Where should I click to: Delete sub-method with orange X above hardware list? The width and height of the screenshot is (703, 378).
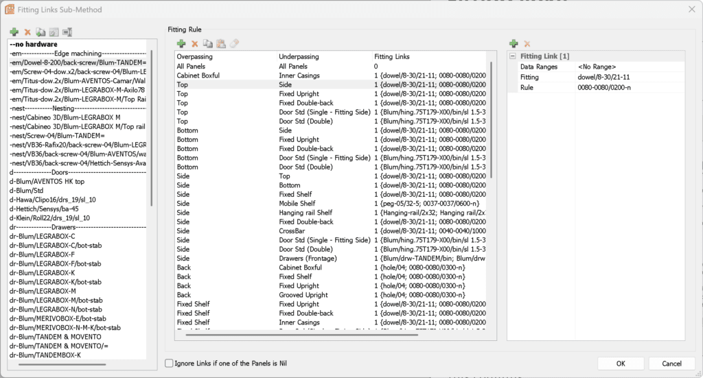point(27,32)
